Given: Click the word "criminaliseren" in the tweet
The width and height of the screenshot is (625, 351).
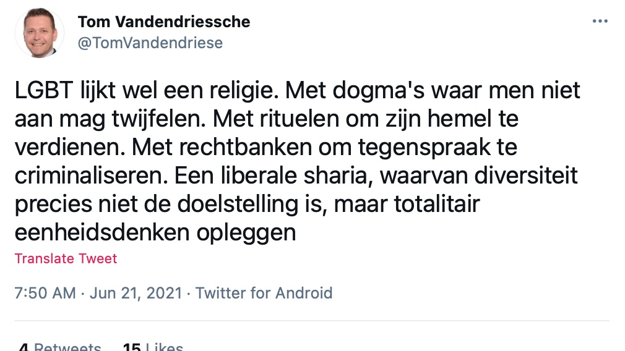Looking at the screenshot, I should click(x=84, y=176).
